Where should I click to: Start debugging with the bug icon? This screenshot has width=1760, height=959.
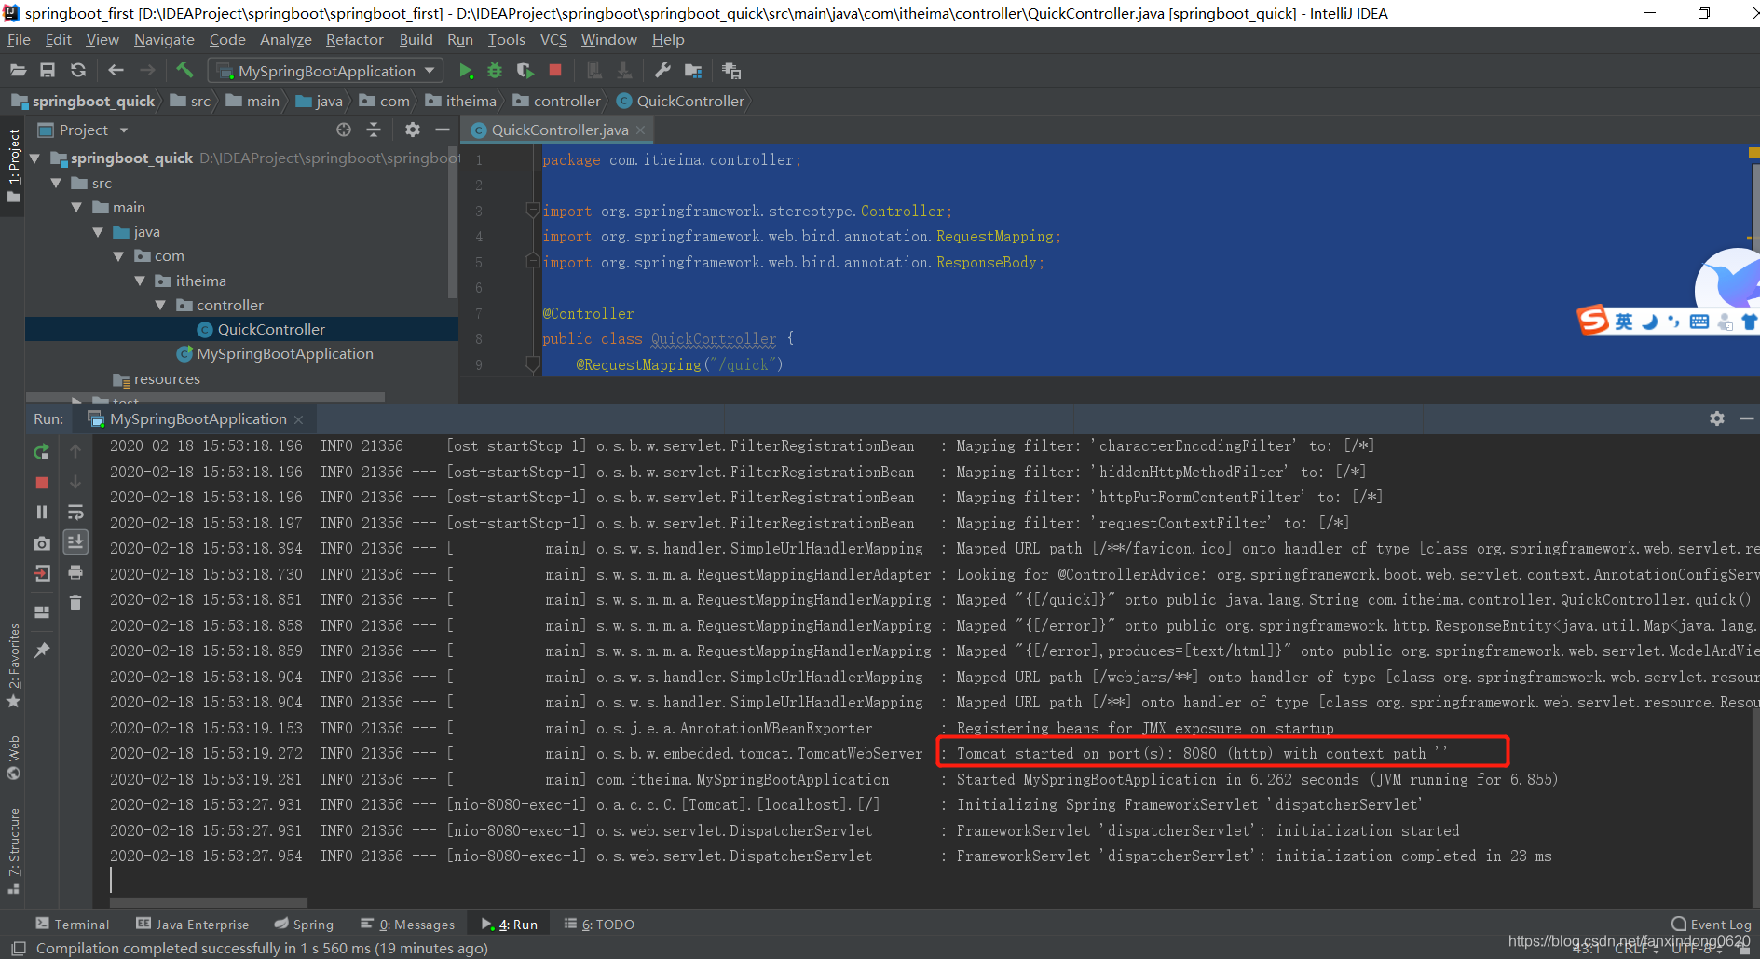pyautogui.click(x=495, y=71)
